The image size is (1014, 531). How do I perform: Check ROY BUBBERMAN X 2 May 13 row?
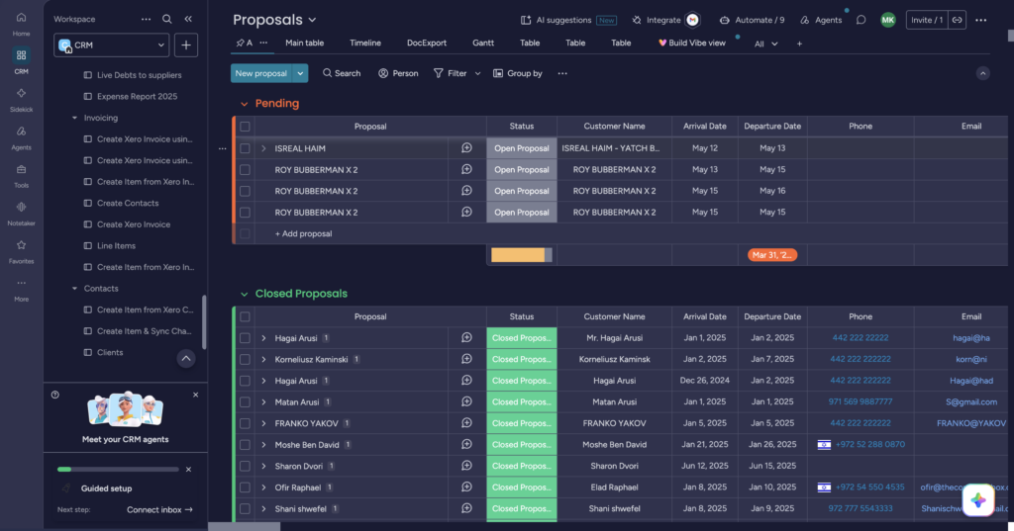245,169
